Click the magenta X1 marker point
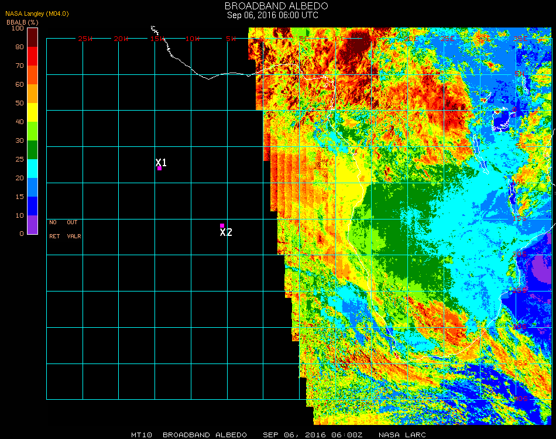 click(159, 169)
